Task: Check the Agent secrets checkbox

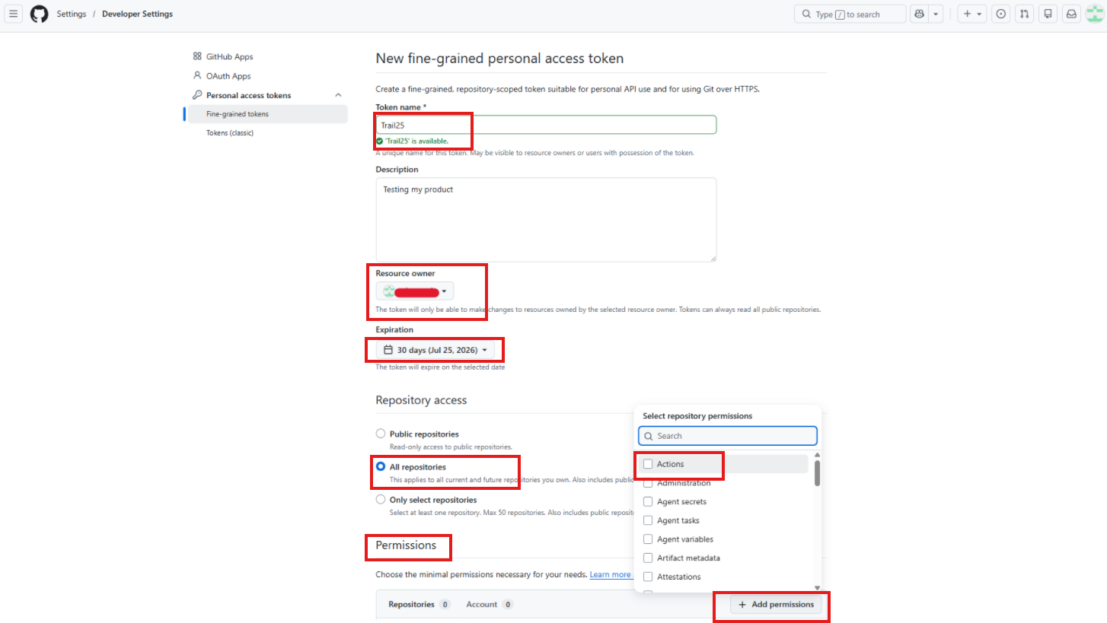Action: coord(649,501)
